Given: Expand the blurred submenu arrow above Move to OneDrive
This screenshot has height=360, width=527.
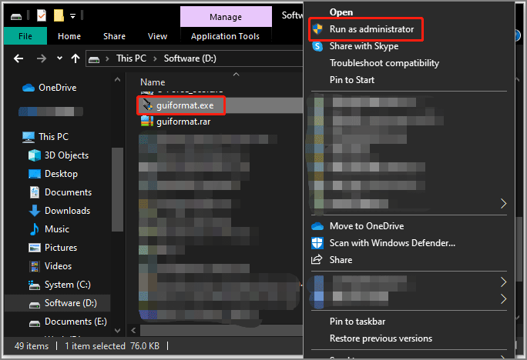Looking at the screenshot, I should click(504, 204).
